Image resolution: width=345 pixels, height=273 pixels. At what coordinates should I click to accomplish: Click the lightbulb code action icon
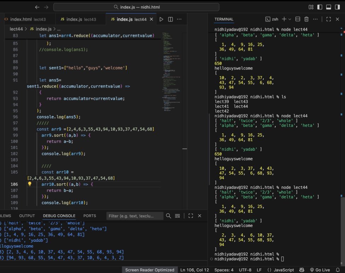(29, 184)
